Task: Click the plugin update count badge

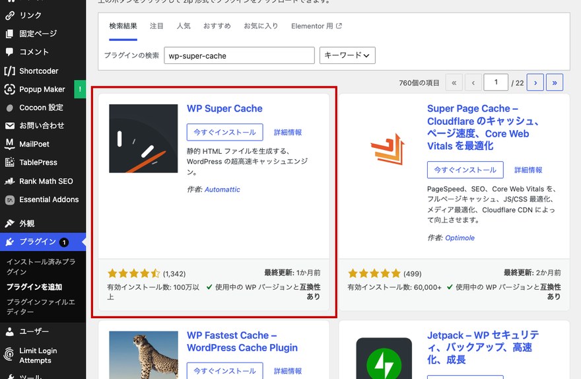Action: pos(64,242)
